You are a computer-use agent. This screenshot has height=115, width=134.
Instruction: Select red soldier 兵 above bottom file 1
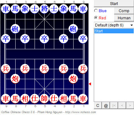(x=83, y=69)
